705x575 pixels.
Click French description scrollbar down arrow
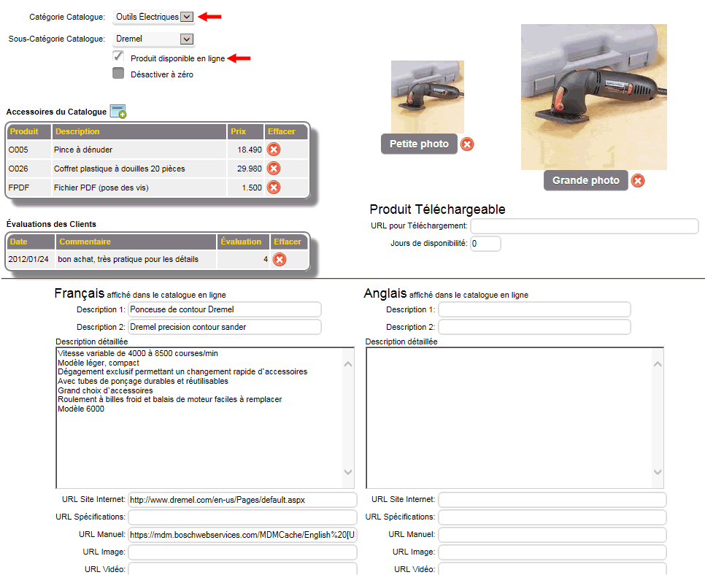348,471
